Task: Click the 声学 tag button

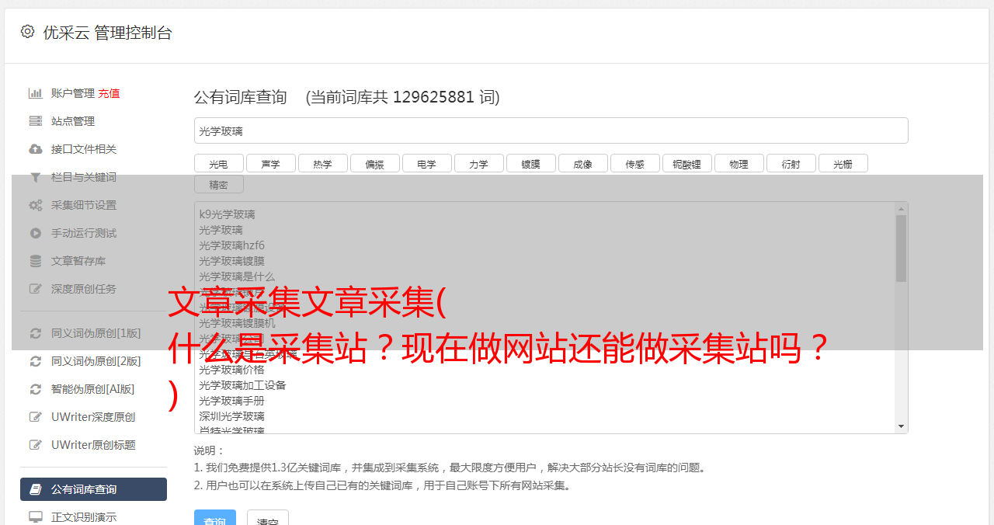Action: pos(271,163)
